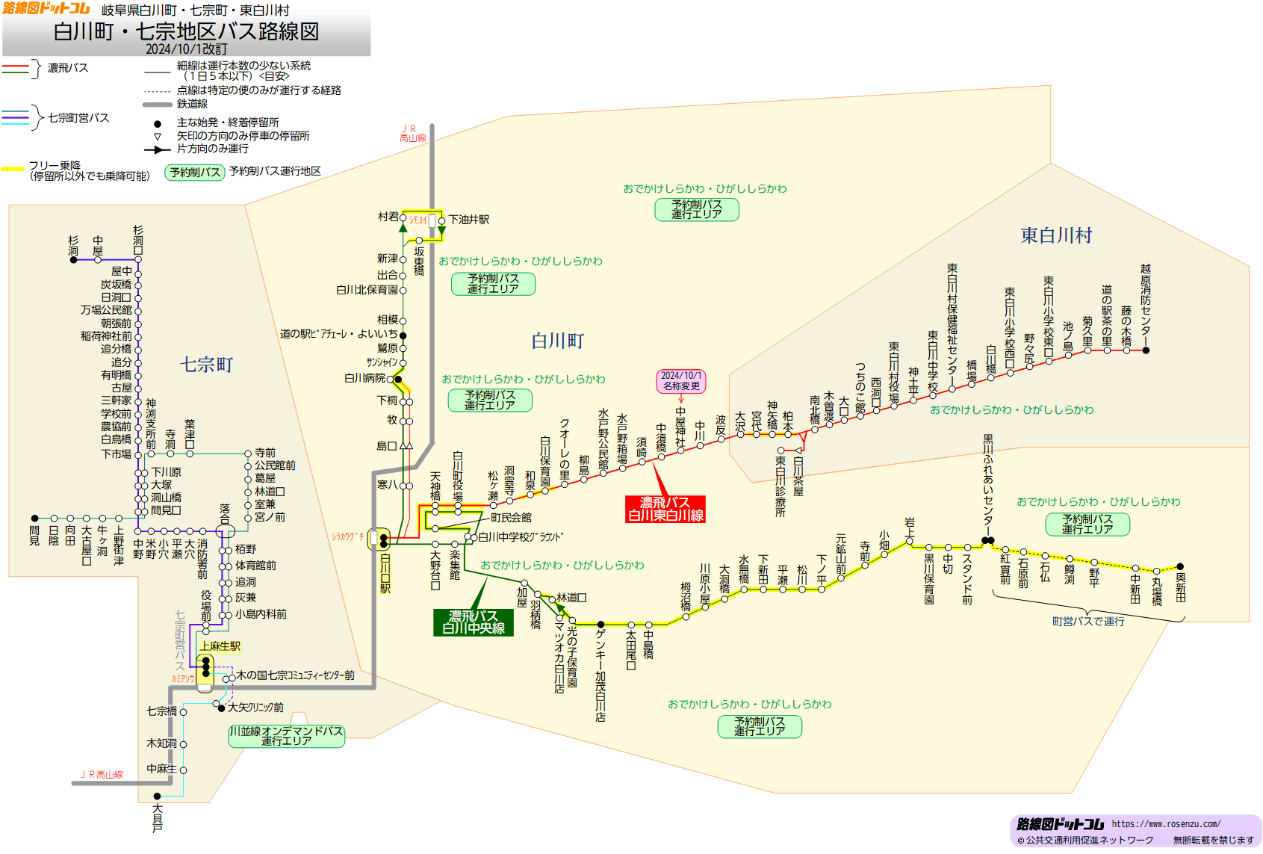Click the 下油井駅 station label
Screen dimensions: 1263x854
point(469,220)
